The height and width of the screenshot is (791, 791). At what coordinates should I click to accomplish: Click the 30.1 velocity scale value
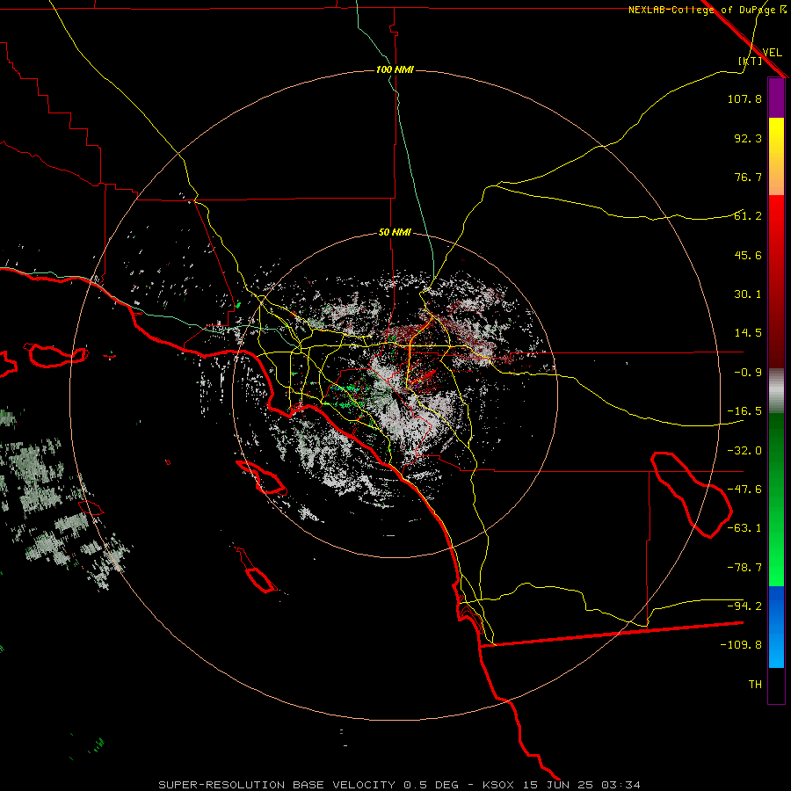click(x=748, y=294)
